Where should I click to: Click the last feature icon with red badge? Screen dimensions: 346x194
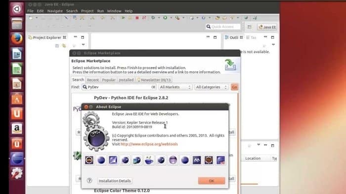pos(220,160)
